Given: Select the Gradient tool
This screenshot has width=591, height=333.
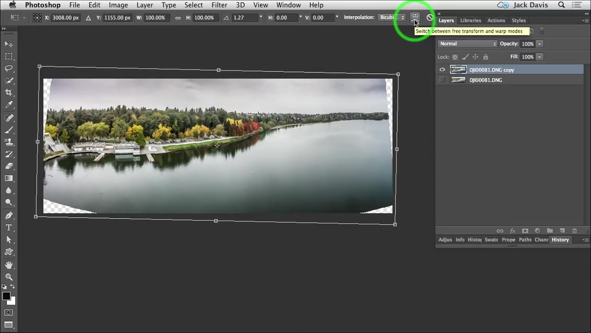Looking at the screenshot, I should click(x=9, y=178).
